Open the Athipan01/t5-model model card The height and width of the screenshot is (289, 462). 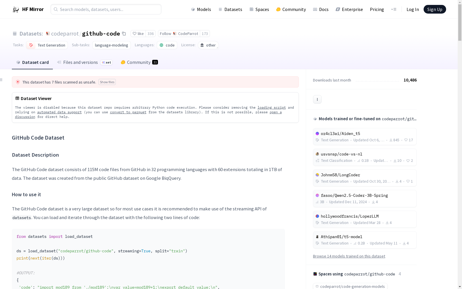[365, 240]
